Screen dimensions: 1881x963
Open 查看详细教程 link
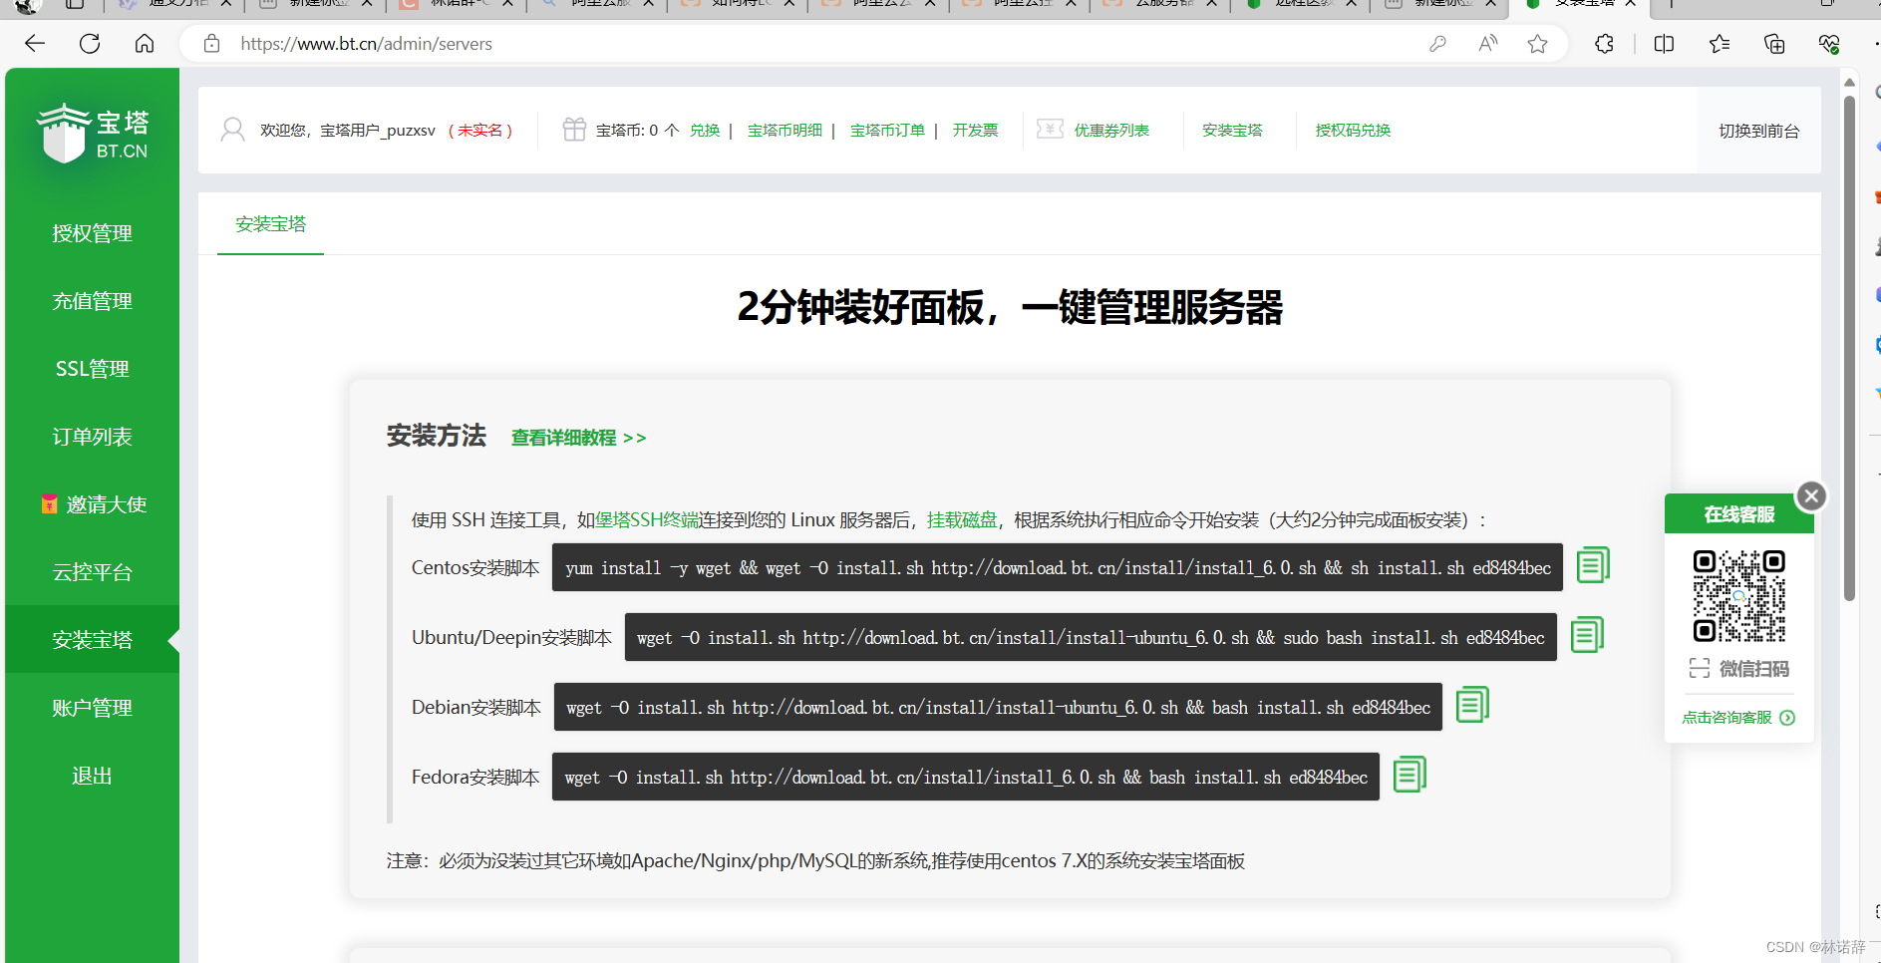click(578, 438)
